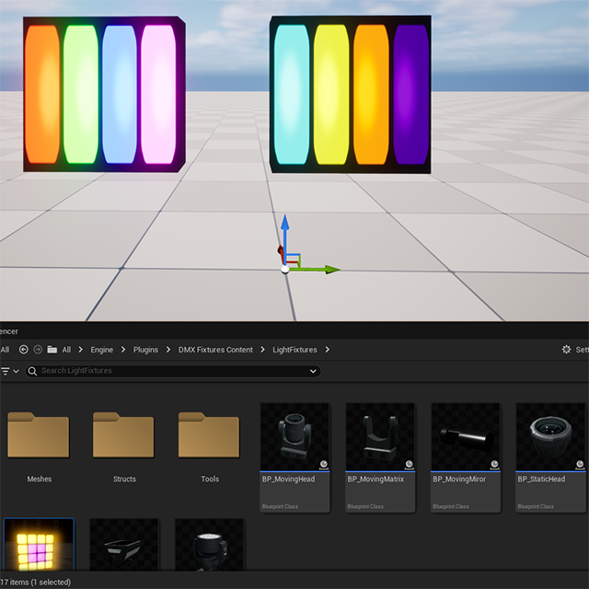Open the Tools folder
Viewport: 589px width, 589px height.
tap(210, 436)
